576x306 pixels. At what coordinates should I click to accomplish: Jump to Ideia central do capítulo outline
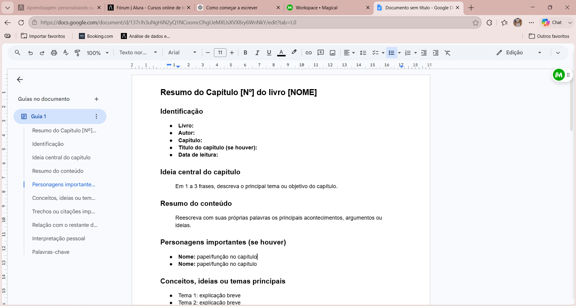(61, 157)
